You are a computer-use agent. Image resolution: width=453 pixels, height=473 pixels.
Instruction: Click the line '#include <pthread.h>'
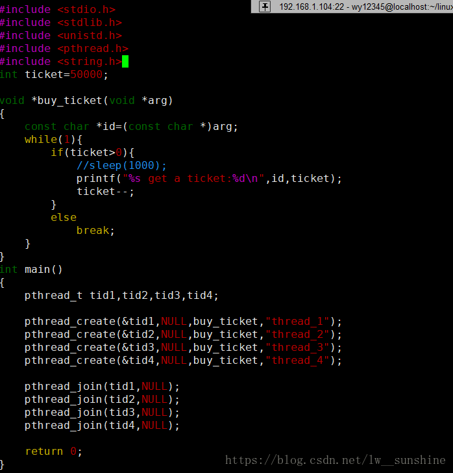click(x=64, y=49)
